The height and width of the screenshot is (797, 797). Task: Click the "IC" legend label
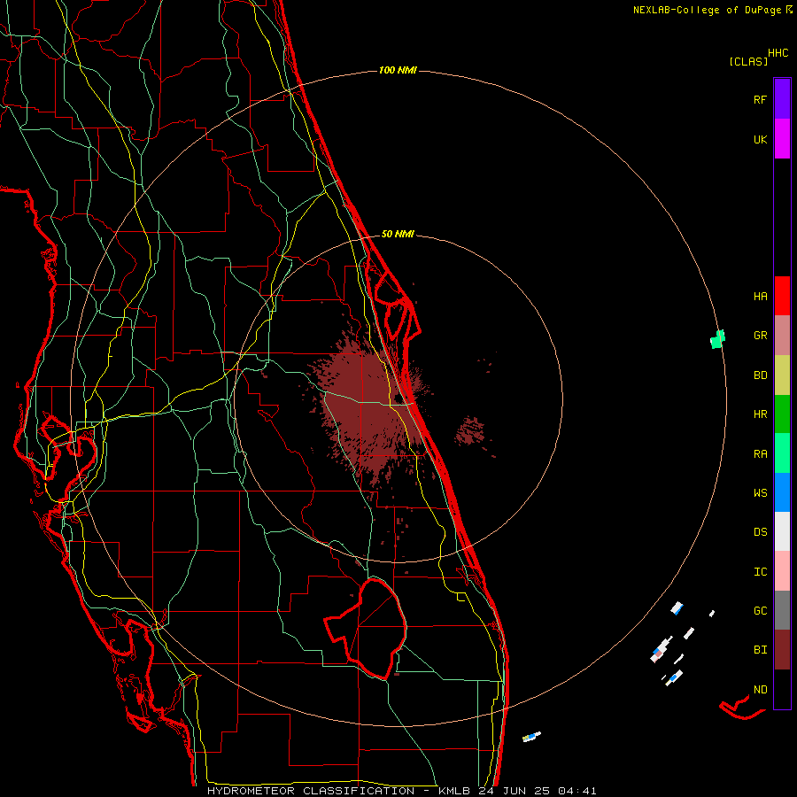(760, 572)
